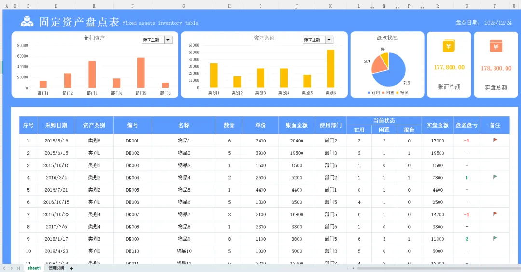The height and width of the screenshot is (272, 521).
Task: Click the yellow yen icon above 账面总额
Action: coord(449,46)
